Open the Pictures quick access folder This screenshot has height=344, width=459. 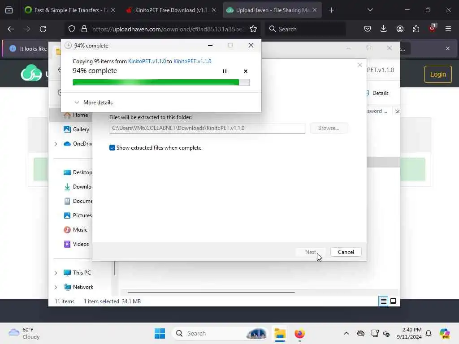tap(78, 215)
